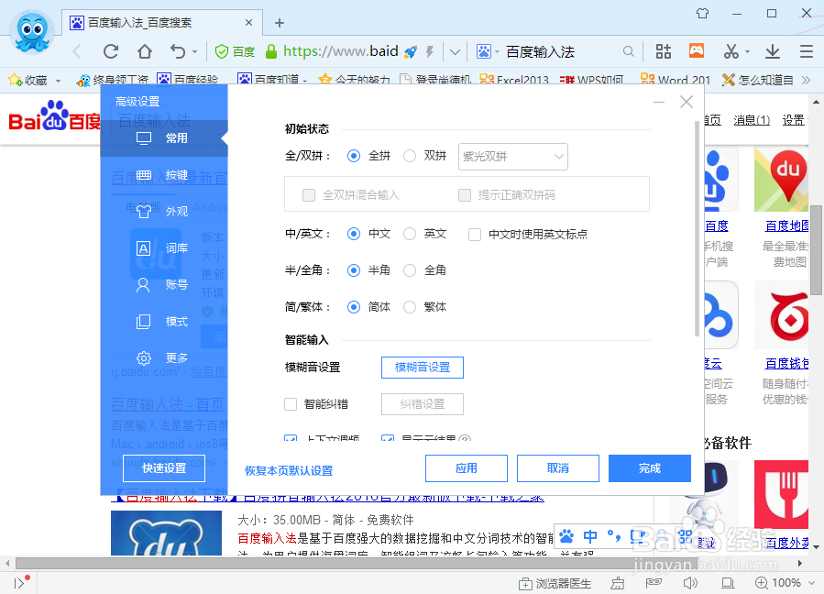Click the search magnifier in search box
The width and height of the screenshot is (824, 594).
coord(628,51)
